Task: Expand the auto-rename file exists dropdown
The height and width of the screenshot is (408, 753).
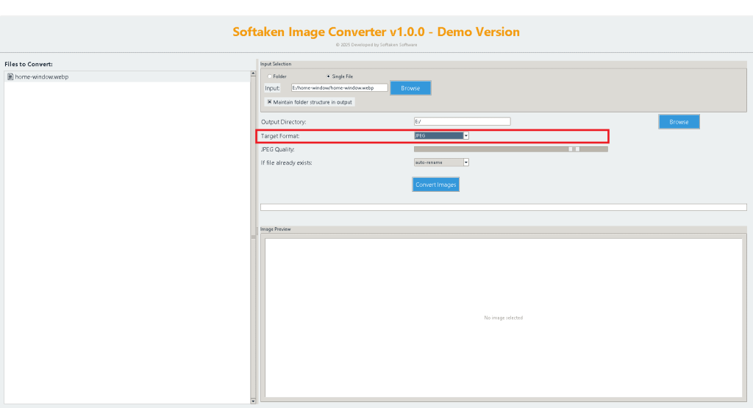Action: coord(465,162)
